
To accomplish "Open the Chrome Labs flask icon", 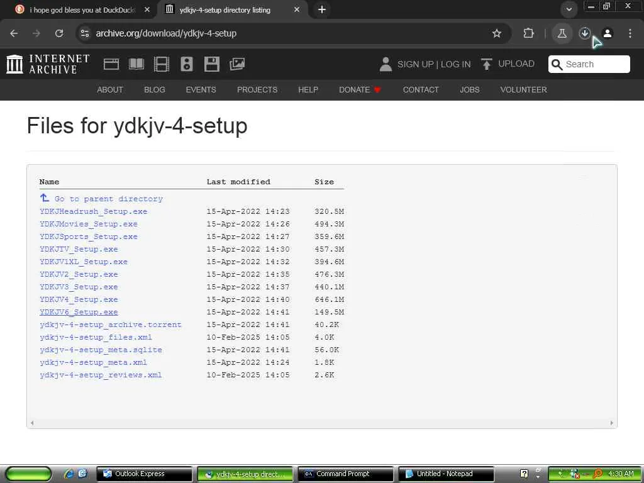I will coord(562,33).
